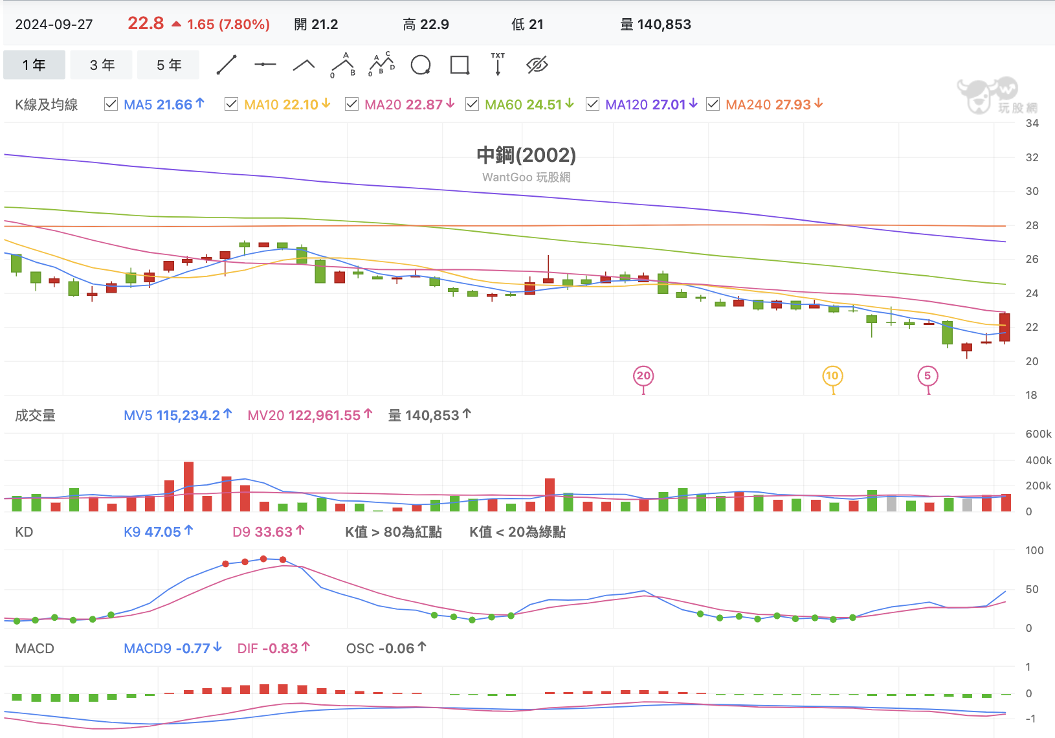Select the horizontal line drawing tool

[265, 65]
